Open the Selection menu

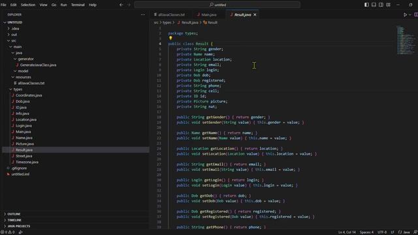coord(28,5)
